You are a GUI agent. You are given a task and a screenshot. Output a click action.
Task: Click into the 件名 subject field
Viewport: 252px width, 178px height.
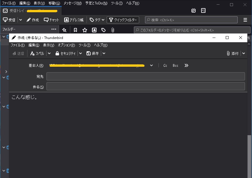point(146,87)
